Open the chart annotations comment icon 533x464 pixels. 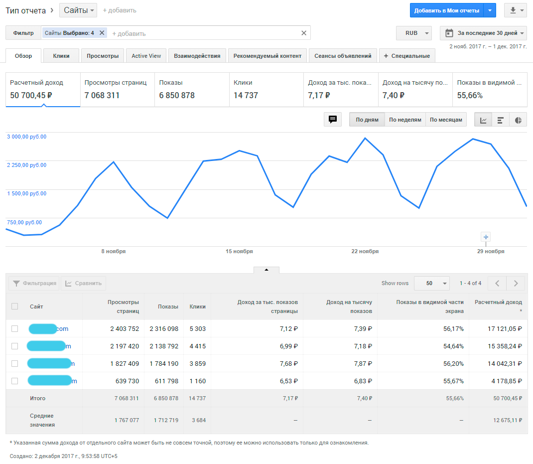click(x=333, y=120)
